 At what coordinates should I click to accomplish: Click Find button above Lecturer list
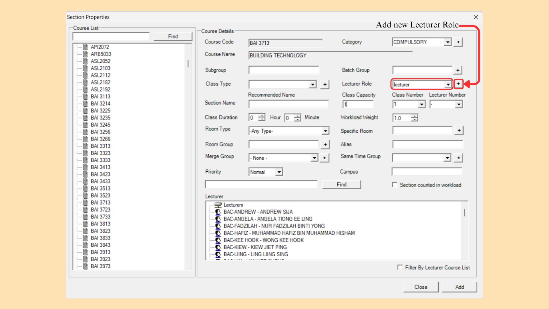click(341, 185)
